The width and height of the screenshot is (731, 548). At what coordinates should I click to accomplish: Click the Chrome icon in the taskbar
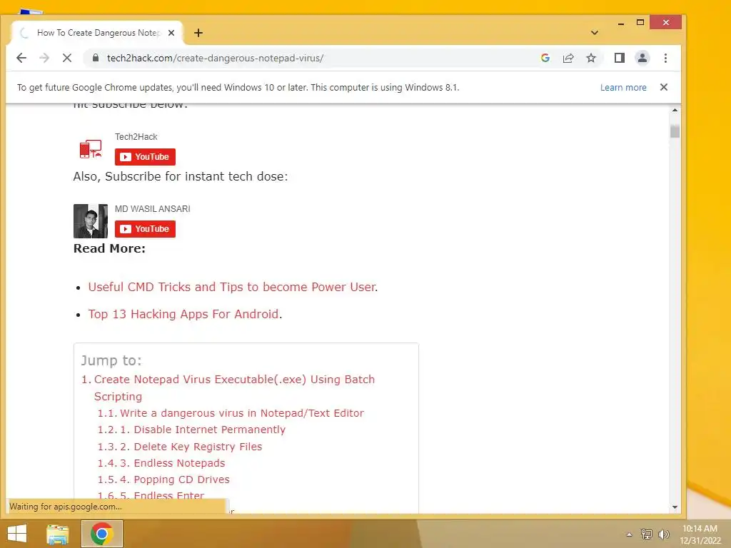(102, 534)
